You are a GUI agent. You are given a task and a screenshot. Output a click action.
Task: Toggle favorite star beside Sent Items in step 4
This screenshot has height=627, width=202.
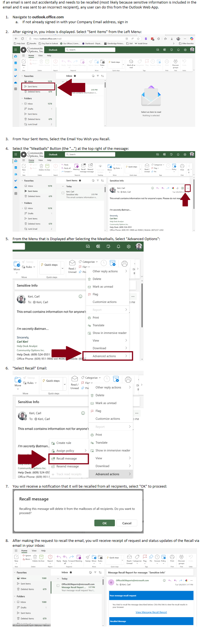(x=80, y=180)
